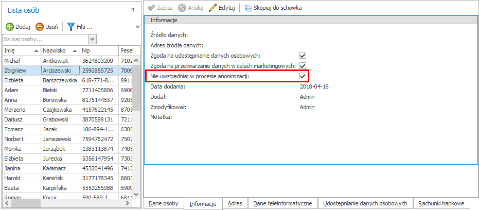This screenshot has width=479, height=210.
Task: Sort by Imię column header arrow
Action: (36, 51)
